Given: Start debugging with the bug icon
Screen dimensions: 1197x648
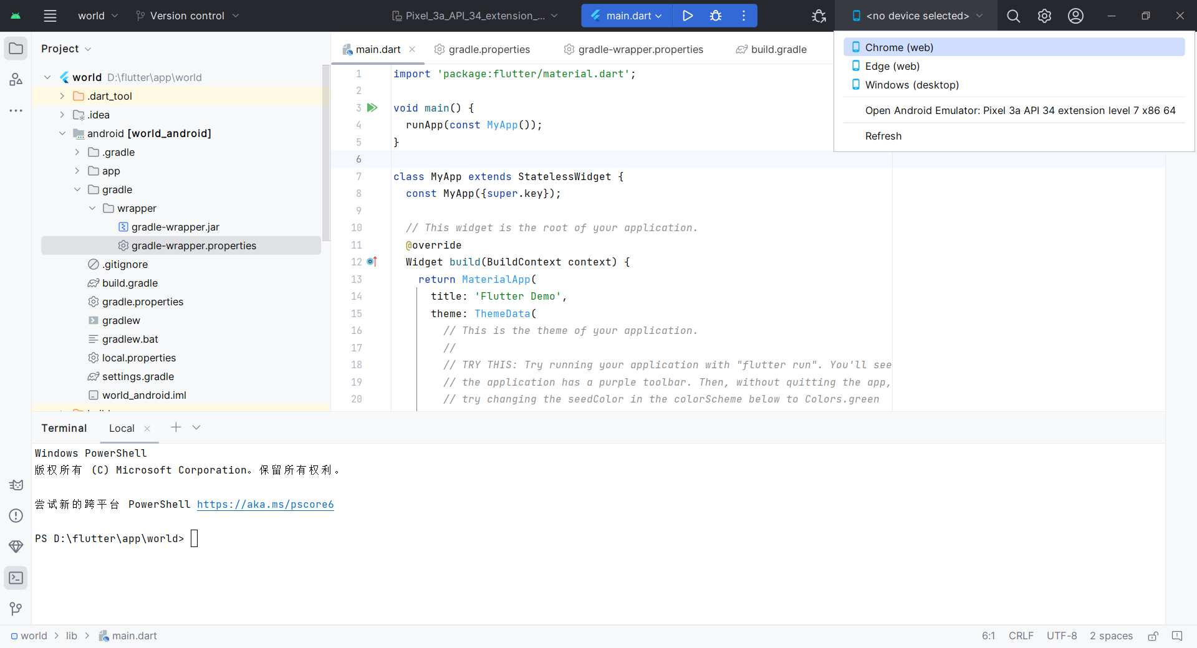Looking at the screenshot, I should click(x=716, y=16).
